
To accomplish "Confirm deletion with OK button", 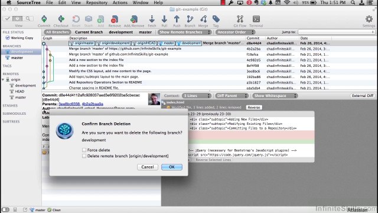I will [x=172, y=167].
